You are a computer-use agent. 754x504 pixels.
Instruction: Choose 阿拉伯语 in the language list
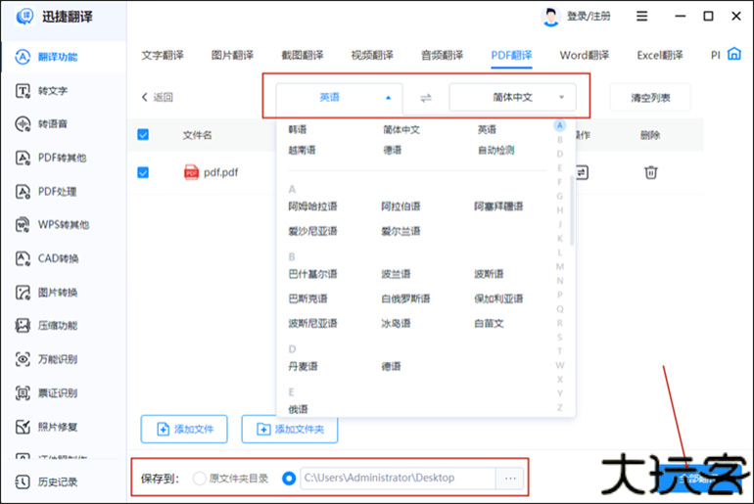tap(401, 206)
